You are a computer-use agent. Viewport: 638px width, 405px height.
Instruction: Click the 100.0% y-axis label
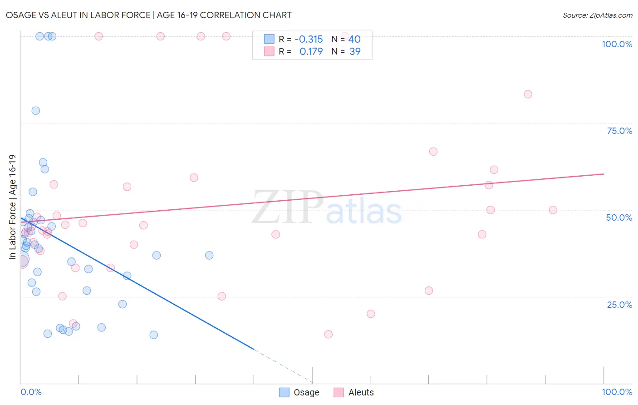[x=617, y=44]
